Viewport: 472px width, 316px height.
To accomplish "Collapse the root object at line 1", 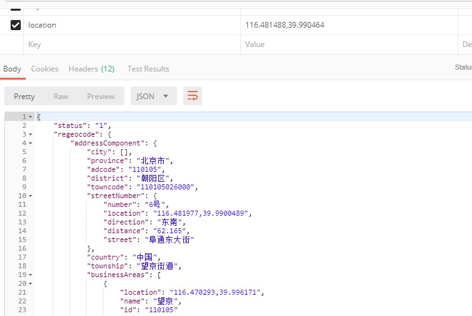I will [x=30, y=117].
